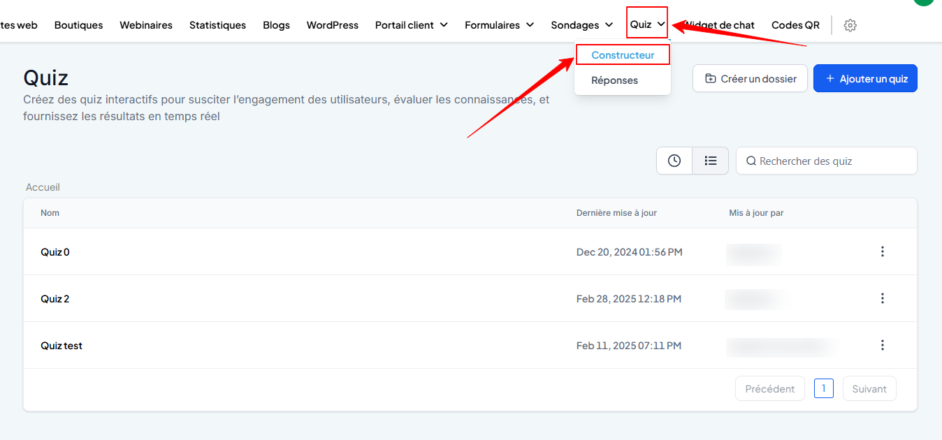Click the Nom column header

(x=50, y=213)
